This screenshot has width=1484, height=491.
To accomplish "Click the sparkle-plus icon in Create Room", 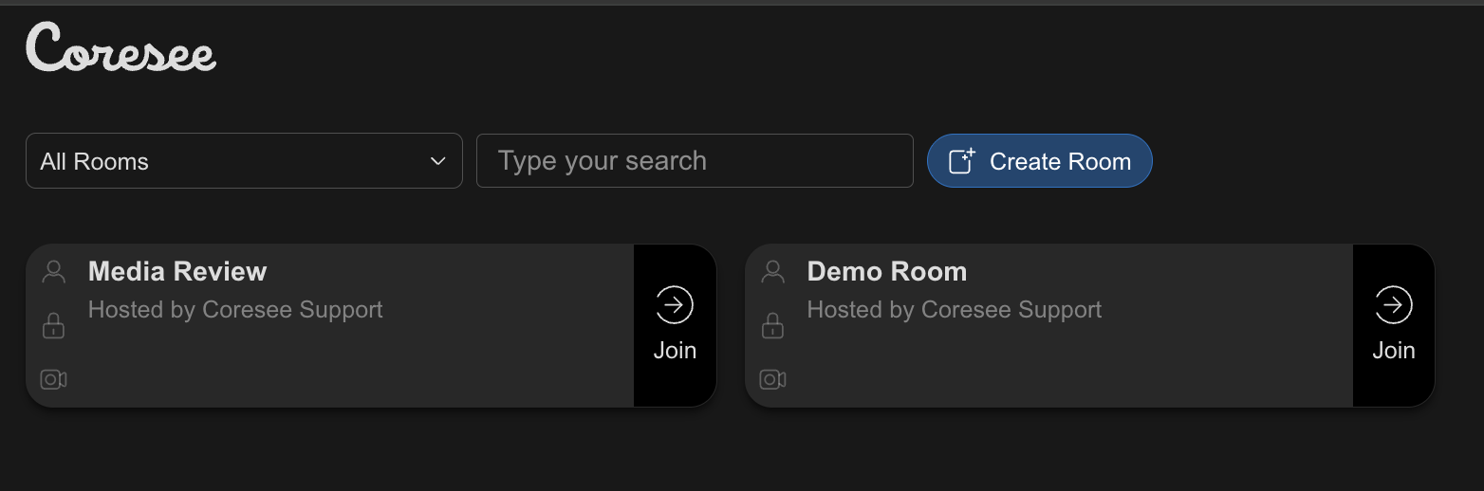I will [962, 161].
